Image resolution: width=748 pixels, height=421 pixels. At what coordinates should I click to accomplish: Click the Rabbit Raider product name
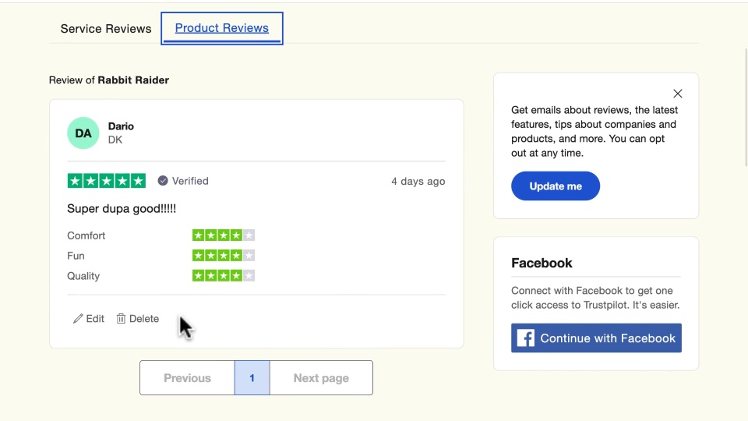[133, 80]
